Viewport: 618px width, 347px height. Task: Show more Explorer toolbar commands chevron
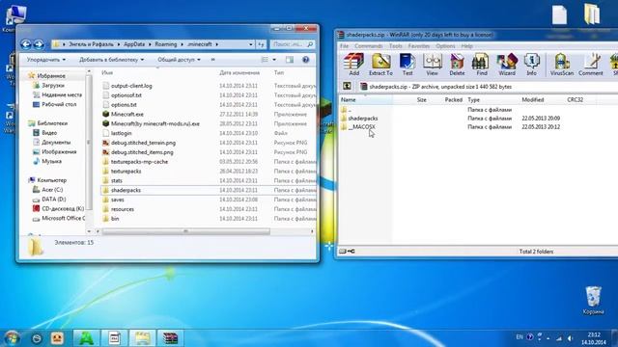coord(212,60)
